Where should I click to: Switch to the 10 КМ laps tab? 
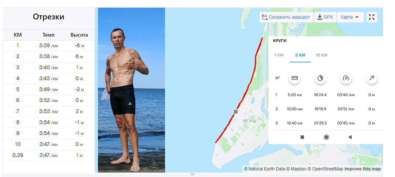click(321, 55)
